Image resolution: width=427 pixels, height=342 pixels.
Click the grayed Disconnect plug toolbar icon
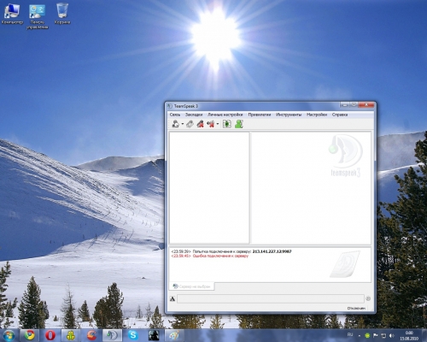click(190, 124)
